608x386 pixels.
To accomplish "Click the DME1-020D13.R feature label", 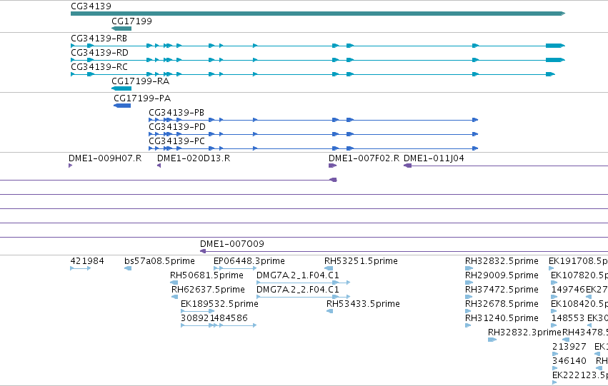I will tap(194, 158).
